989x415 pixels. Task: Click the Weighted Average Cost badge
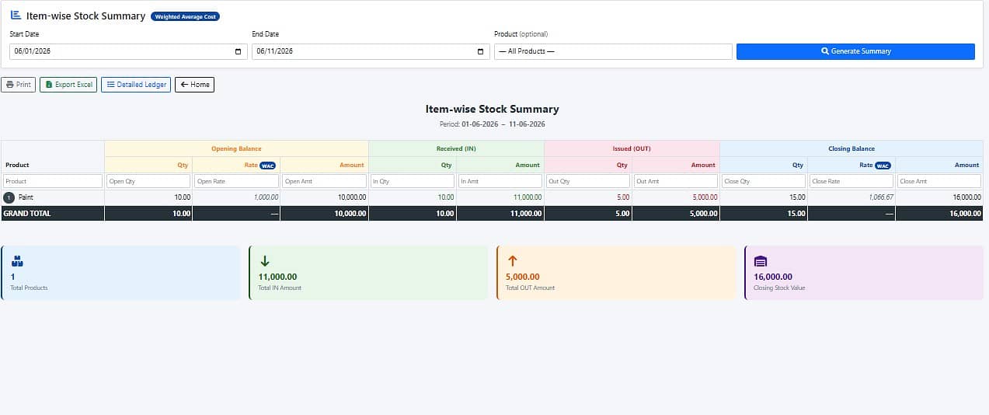click(185, 16)
